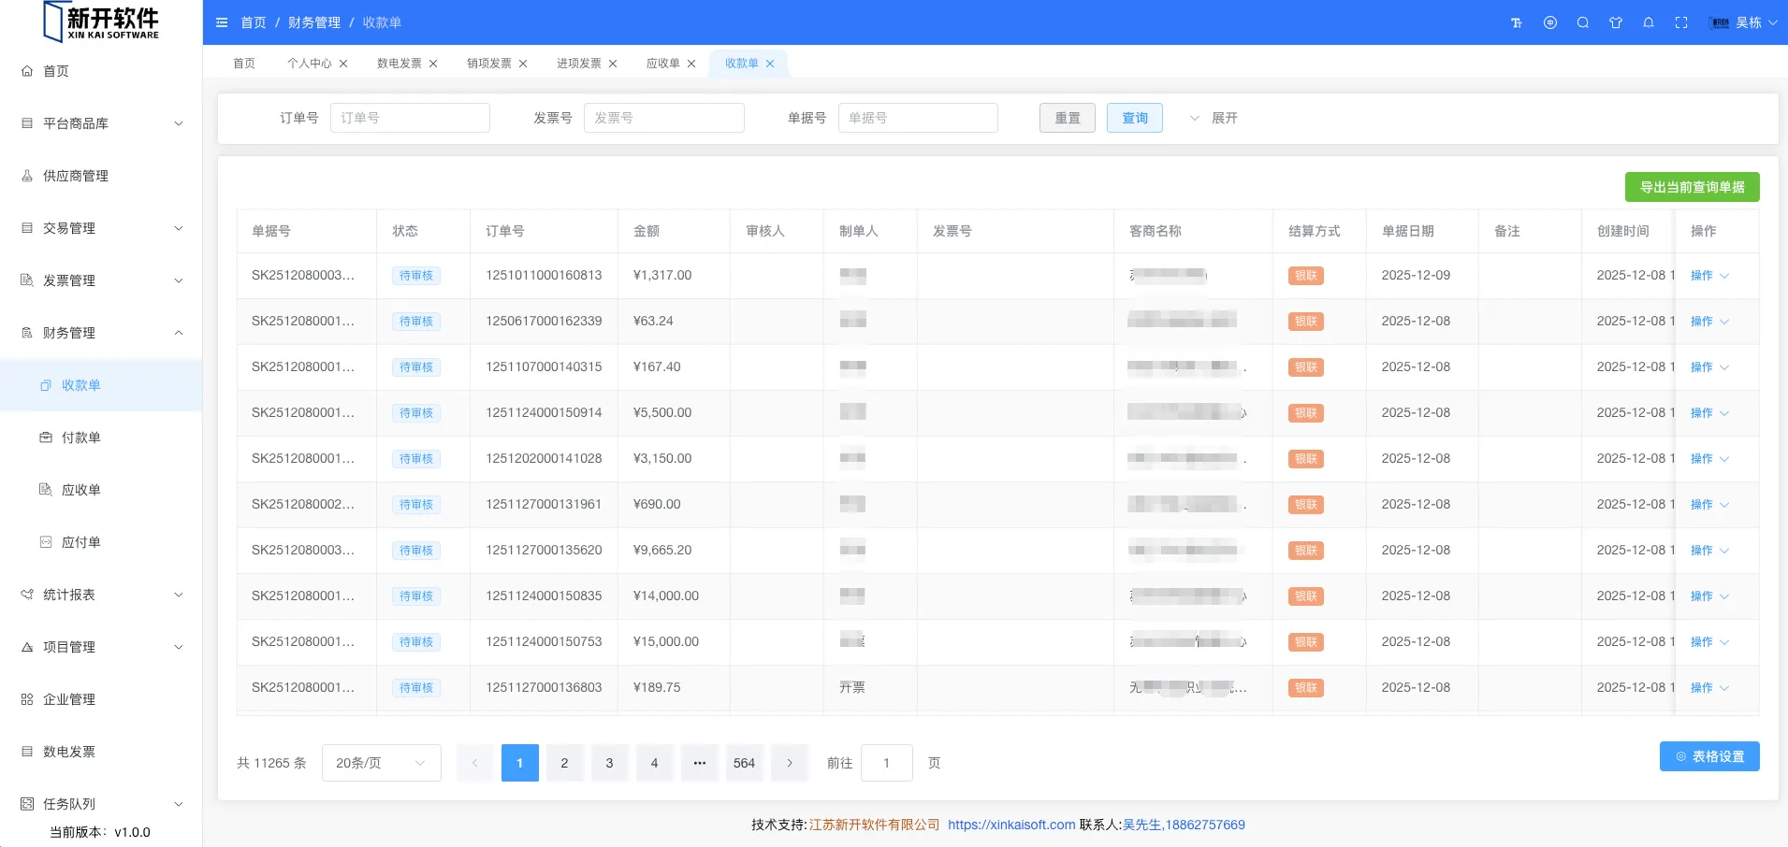The height and width of the screenshot is (847, 1788).
Task: Switch to the 销项发票 tab
Action: pyautogui.click(x=488, y=64)
